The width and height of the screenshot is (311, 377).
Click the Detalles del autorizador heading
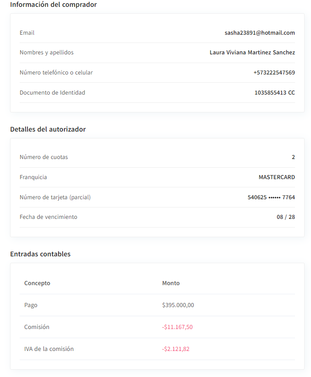coord(48,129)
